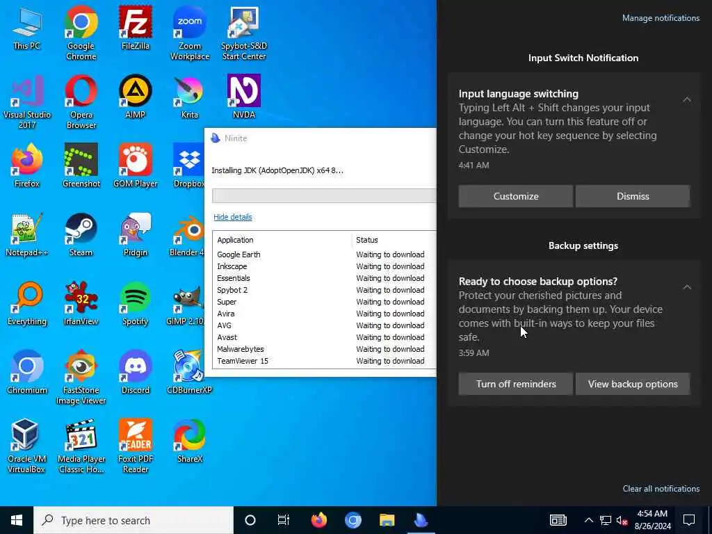Screen dimensions: 712x534
Task: Open volume control in system tray
Action: (x=621, y=520)
